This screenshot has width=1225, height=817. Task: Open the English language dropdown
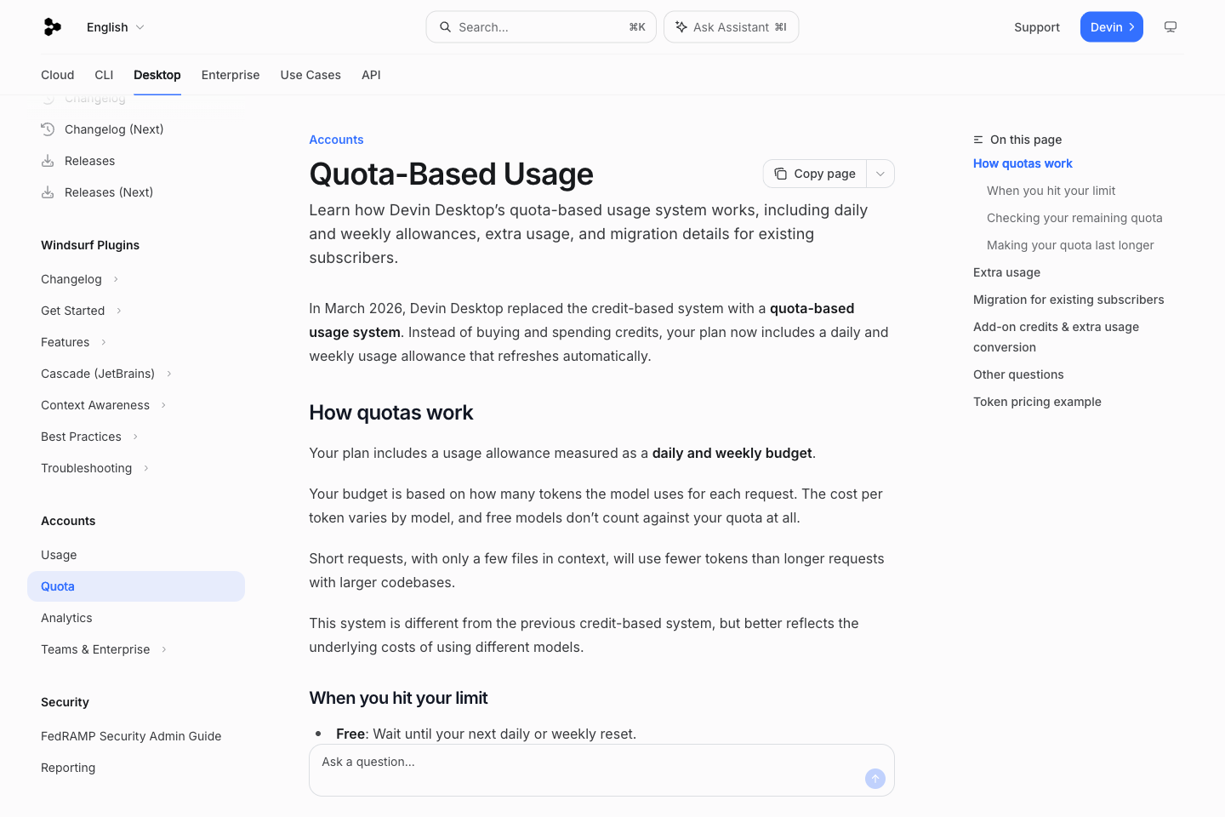[x=116, y=27]
